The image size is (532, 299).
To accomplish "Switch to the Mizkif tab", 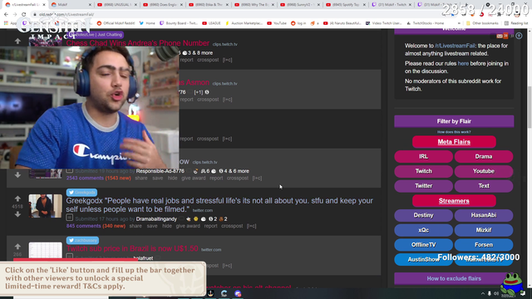I will click(x=71, y=5).
